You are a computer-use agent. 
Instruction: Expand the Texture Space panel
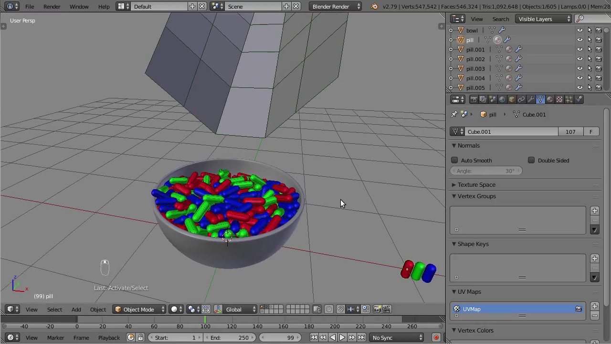point(476,184)
